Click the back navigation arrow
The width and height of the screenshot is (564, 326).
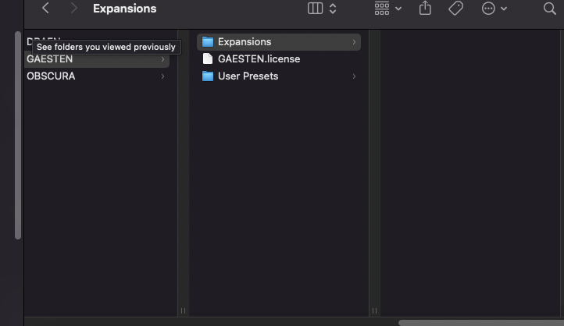(x=45, y=9)
